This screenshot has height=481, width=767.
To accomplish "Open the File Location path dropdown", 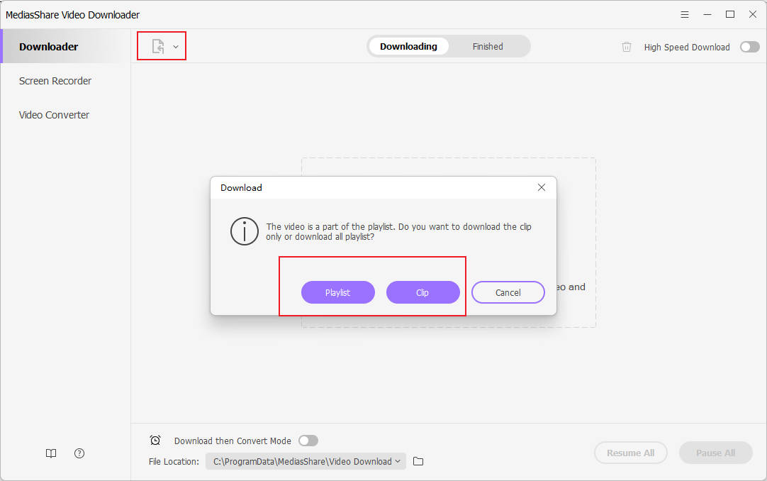I will point(306,461).
